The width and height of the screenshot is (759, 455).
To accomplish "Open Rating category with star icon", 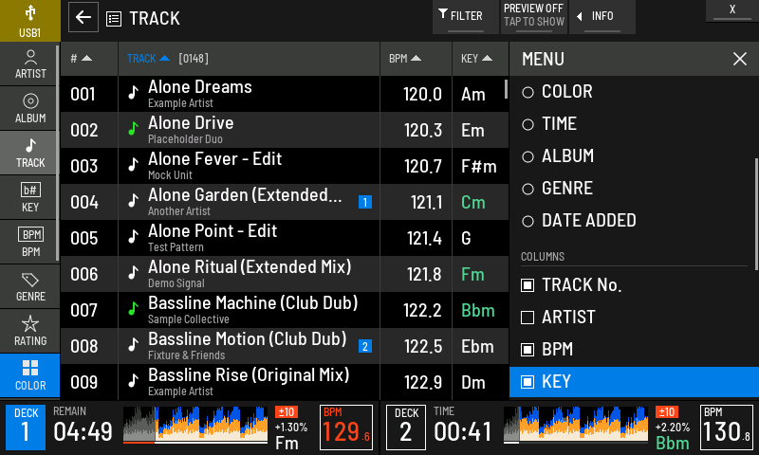I will point(30,331).
